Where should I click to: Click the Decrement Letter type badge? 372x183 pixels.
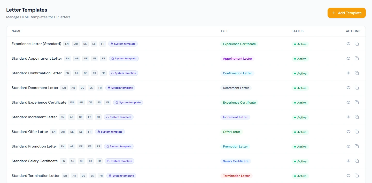tap(236, 88)
